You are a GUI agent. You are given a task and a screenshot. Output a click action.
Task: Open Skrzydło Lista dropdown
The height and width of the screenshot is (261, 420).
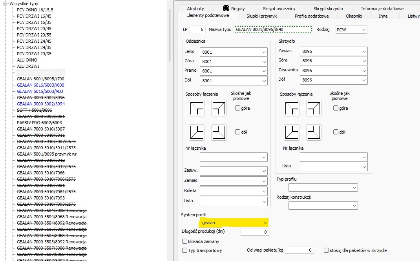(334, 167)
